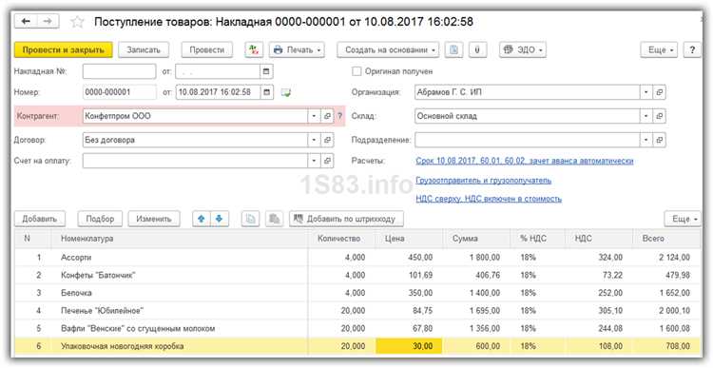This screenshot has height=368, width=713.
Task: Select the Печенье "Юбилейное" row
Action: pyautogui.click(x=357, y=311)
